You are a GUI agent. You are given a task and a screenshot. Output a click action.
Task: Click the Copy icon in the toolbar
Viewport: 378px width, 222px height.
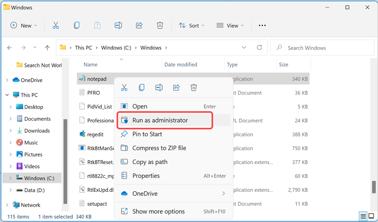76,25
